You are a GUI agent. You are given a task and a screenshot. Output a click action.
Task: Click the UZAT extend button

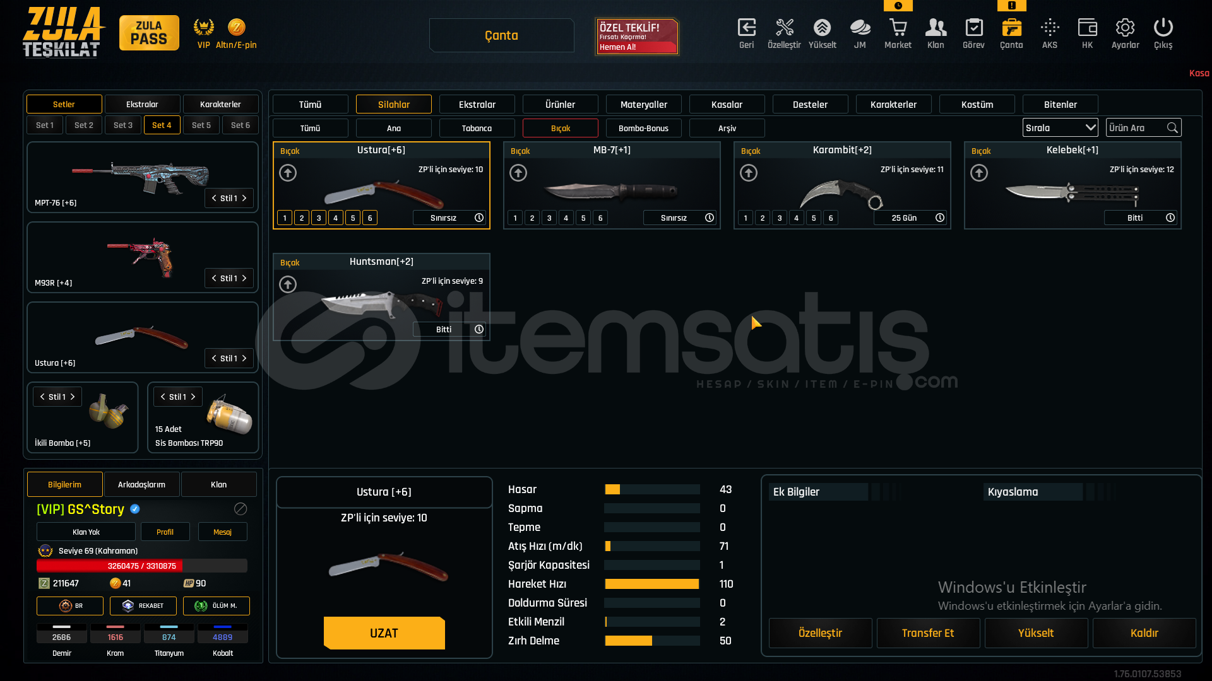[x=384, y=633]
